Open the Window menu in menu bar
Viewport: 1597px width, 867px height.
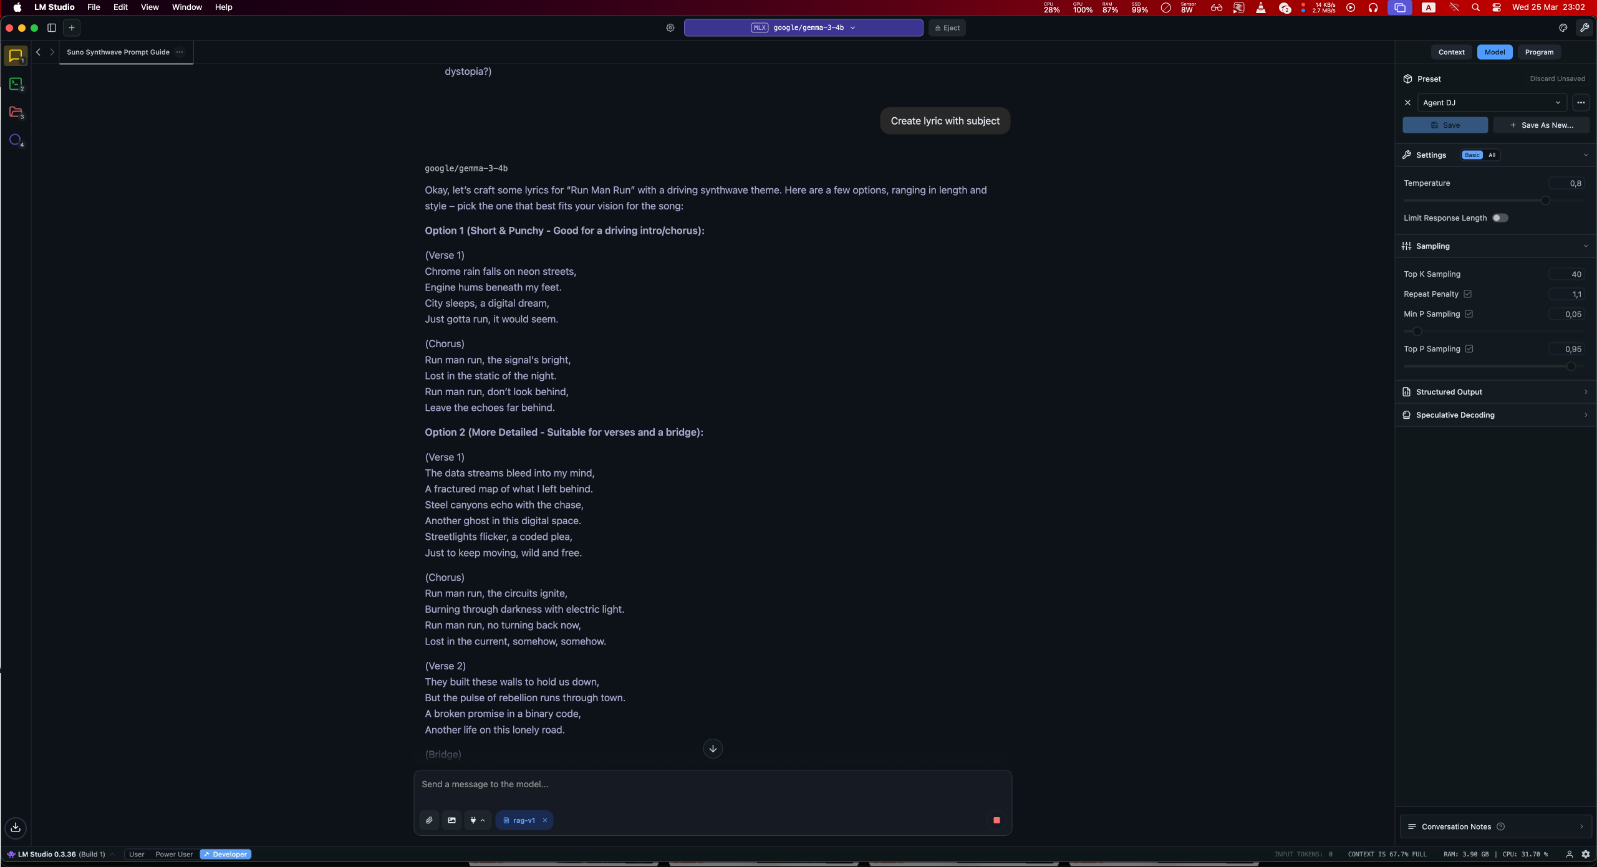(x=186, y=7)
